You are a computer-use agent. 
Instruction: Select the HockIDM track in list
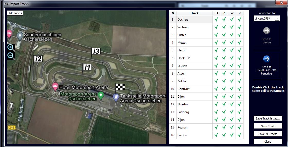194,58
